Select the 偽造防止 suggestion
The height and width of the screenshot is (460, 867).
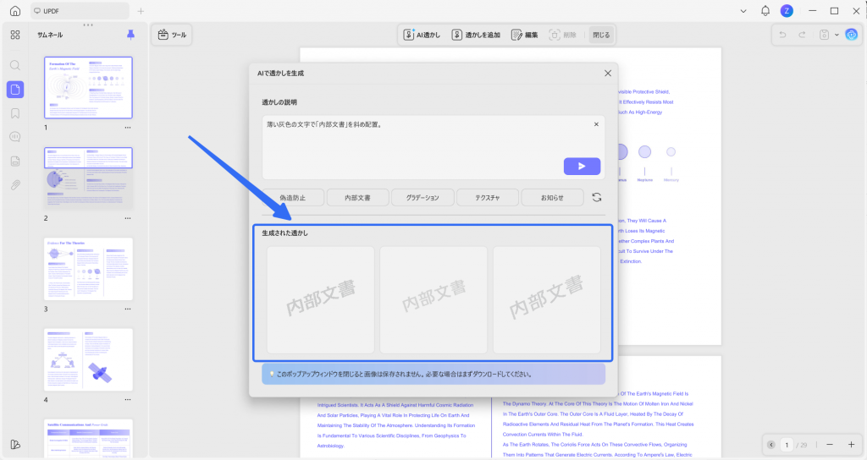292,197
